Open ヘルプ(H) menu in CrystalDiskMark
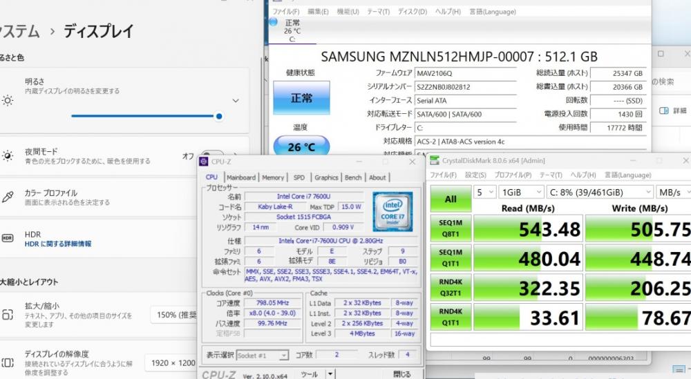The image size is (691, 379). (583, 175)
